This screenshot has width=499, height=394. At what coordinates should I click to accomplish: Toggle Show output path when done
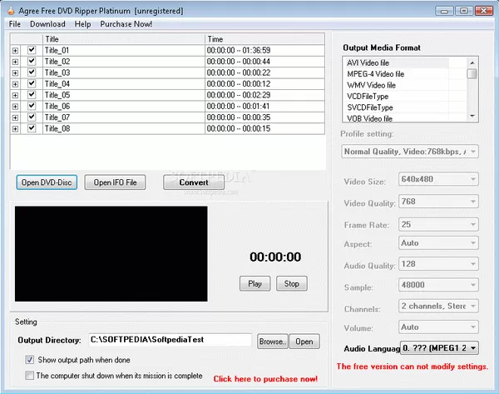point(30,360)
